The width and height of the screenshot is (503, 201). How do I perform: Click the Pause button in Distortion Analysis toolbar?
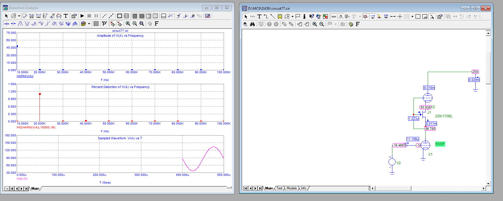(x=96, y=16)
